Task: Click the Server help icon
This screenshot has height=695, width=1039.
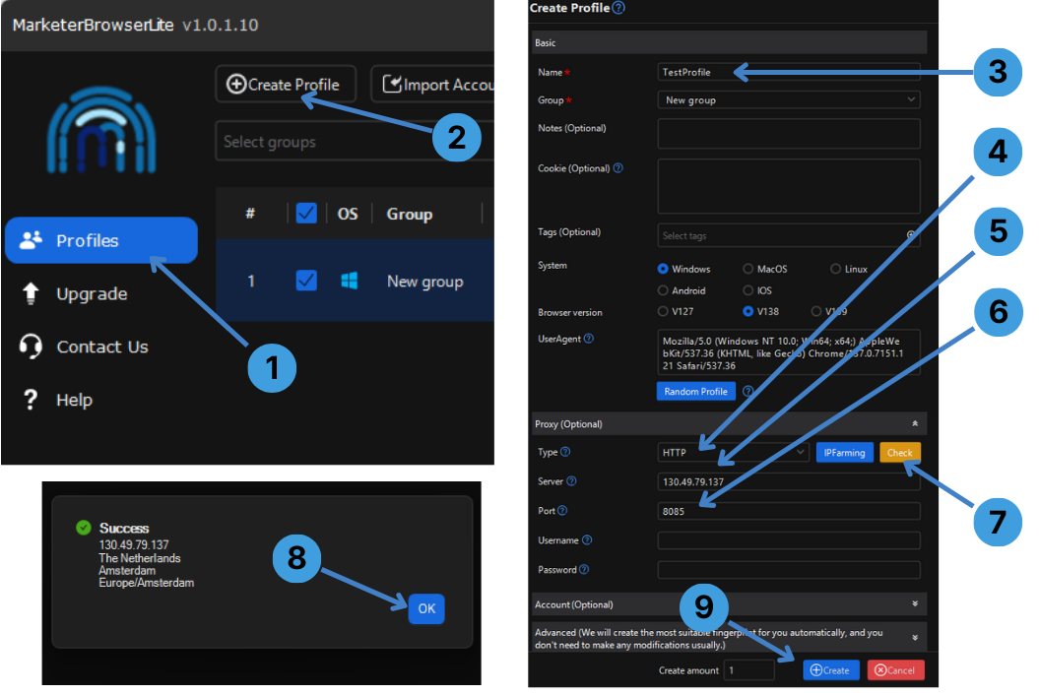Action: click(x=572, y=481)
